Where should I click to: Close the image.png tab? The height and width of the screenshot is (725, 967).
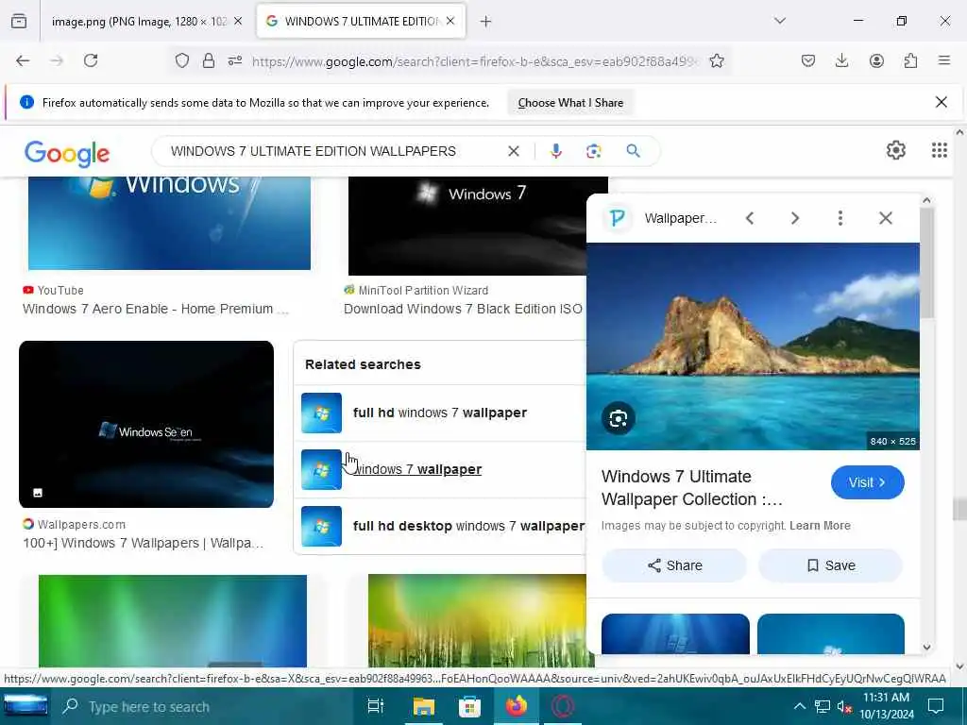[238, 22]
